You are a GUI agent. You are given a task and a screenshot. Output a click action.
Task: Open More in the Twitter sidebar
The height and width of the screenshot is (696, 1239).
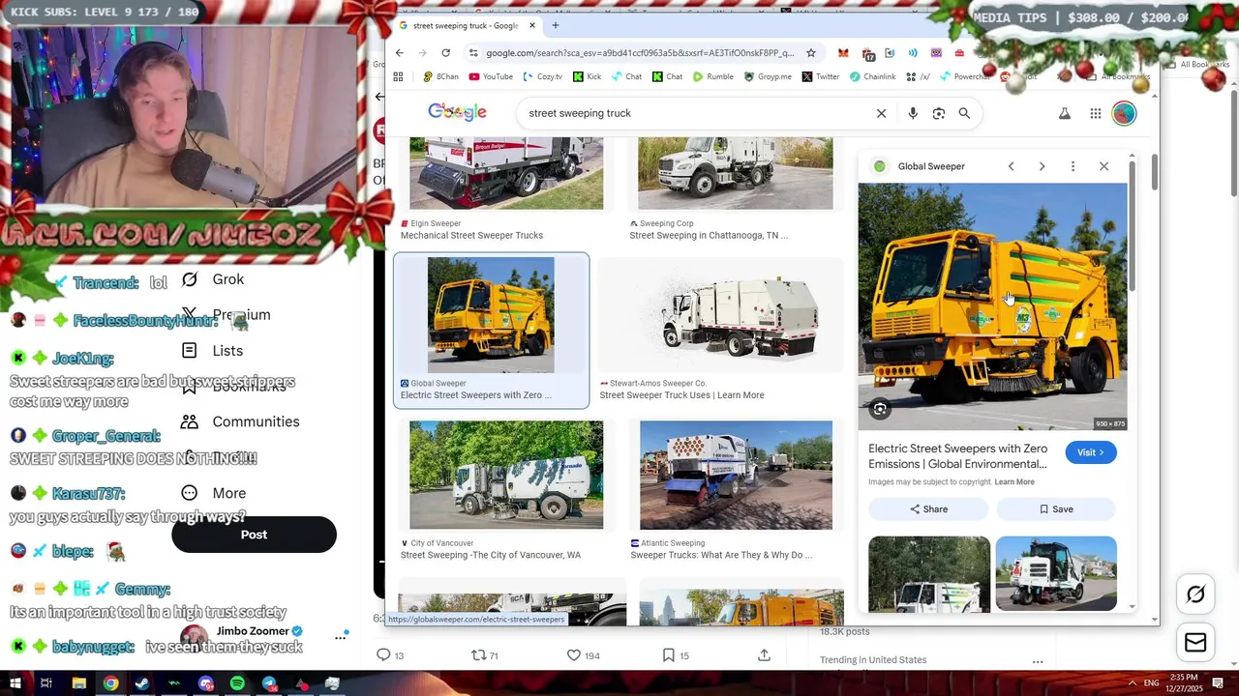pos(214,493)
